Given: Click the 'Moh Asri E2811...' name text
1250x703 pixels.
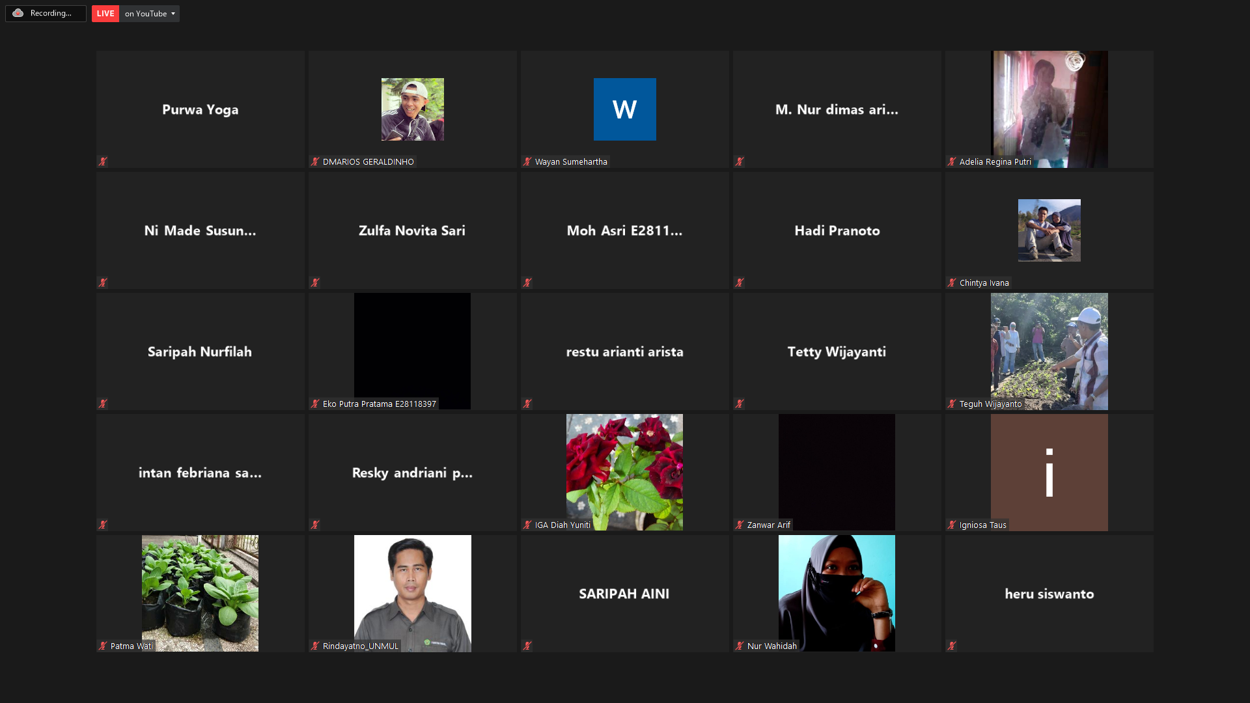Looking at the screenshot, I should pos(625,231).
